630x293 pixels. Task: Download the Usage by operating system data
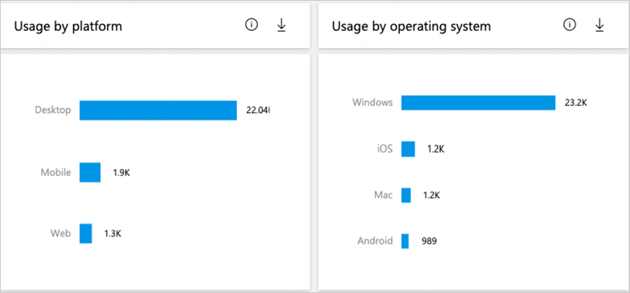tap(599, 25)
